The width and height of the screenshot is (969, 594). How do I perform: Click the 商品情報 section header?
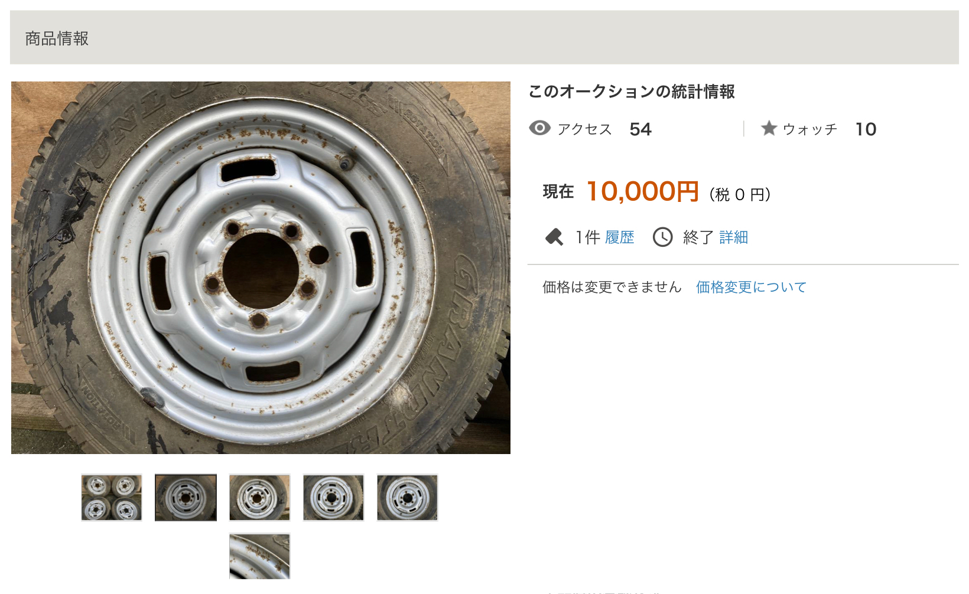pyautogui.click(x=57, y=38)
